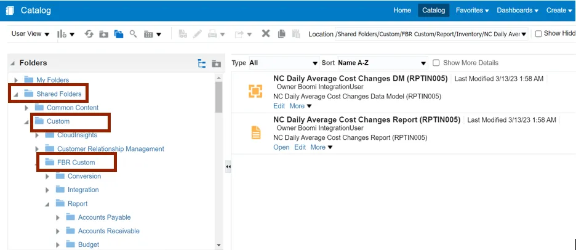This screenshot has height=250, width=576.
Task: Click the blue Show Folders pane icon
Action: point(119,34)
